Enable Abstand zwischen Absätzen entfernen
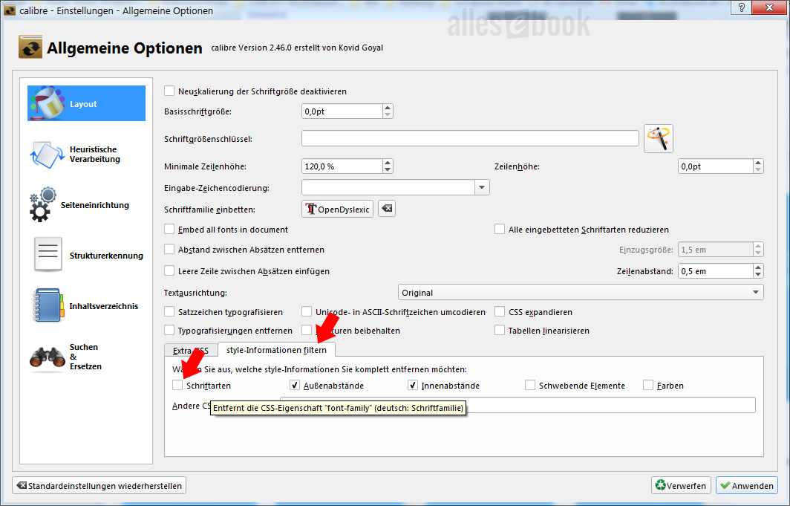 169,250
